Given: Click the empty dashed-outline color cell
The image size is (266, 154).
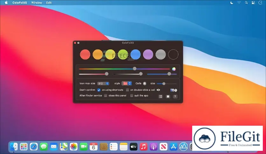Looking at the screenshot, I should click(173, 54).
